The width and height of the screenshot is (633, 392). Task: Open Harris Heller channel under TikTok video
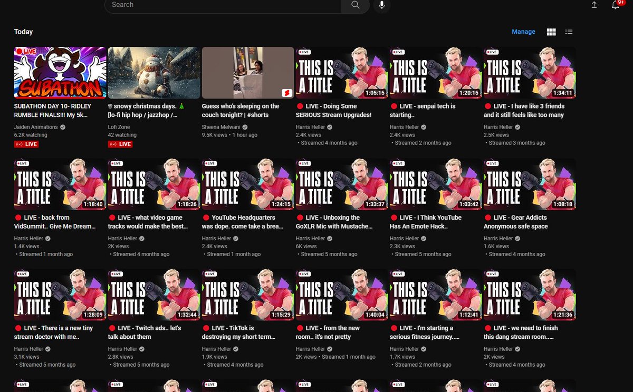(x=217, y=349)
